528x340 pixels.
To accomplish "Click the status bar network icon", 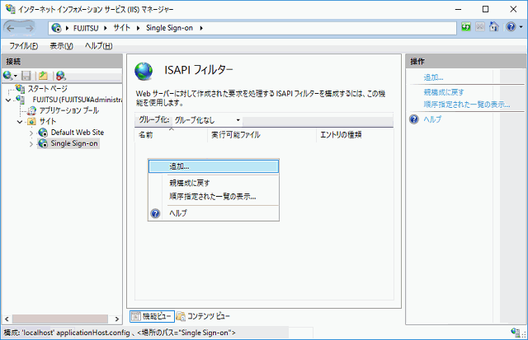I will pos(515,332).
